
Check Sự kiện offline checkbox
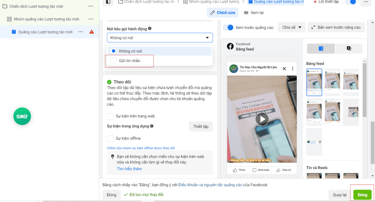point(110,138)
